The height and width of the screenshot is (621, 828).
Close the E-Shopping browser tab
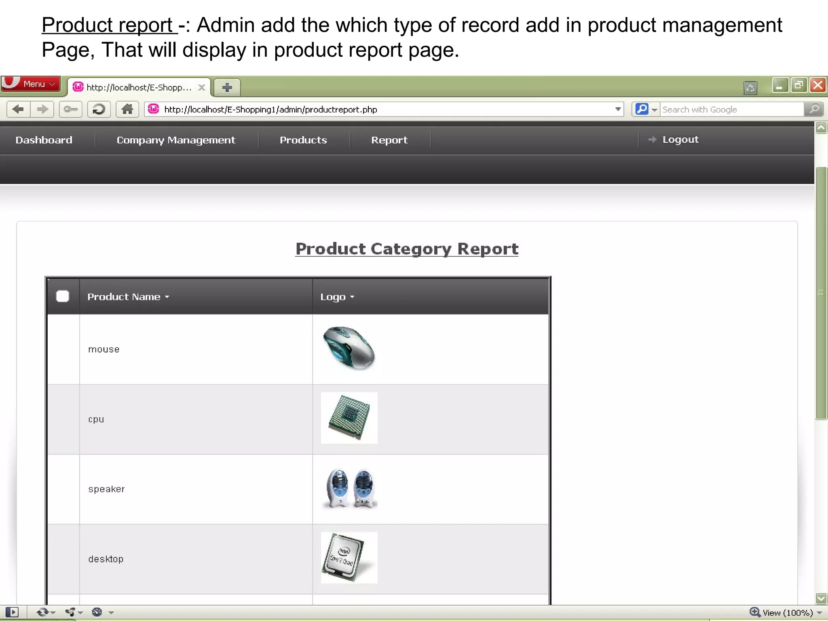[202, 87]
